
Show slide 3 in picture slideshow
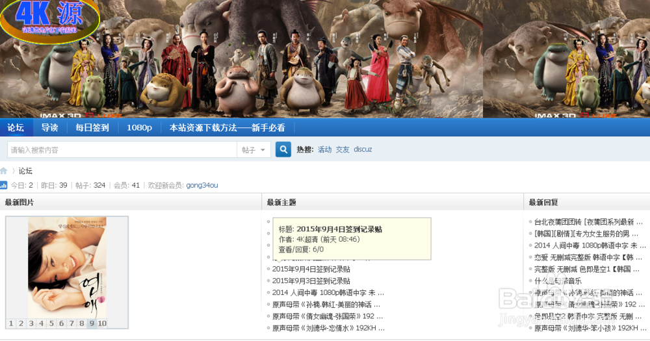pyautogui.click(x=31, y=323)
